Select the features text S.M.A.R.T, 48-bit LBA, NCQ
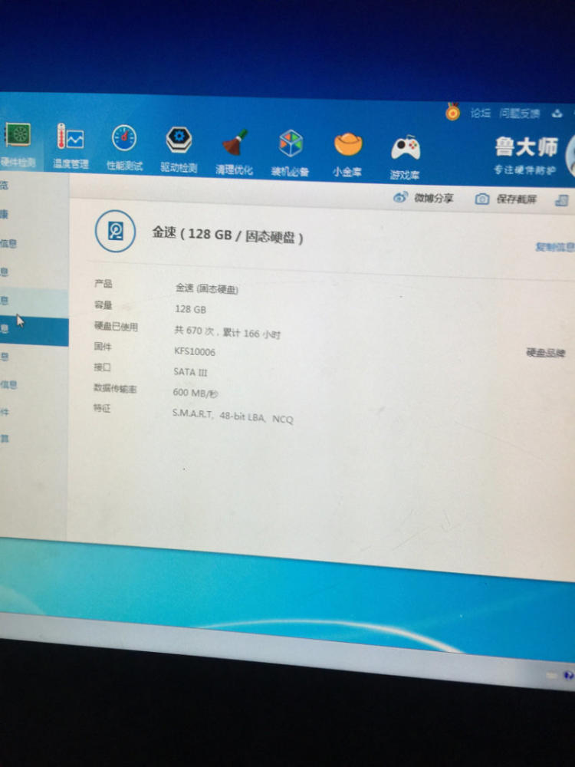 [x=233, y=416]
